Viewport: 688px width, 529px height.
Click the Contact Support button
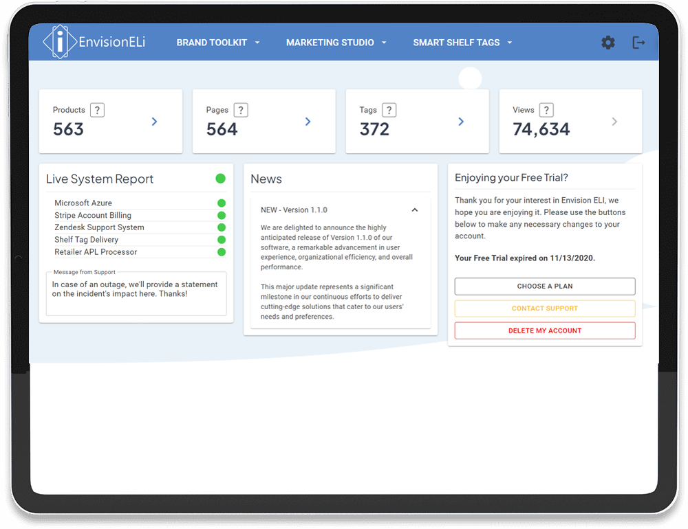point(545,308)
